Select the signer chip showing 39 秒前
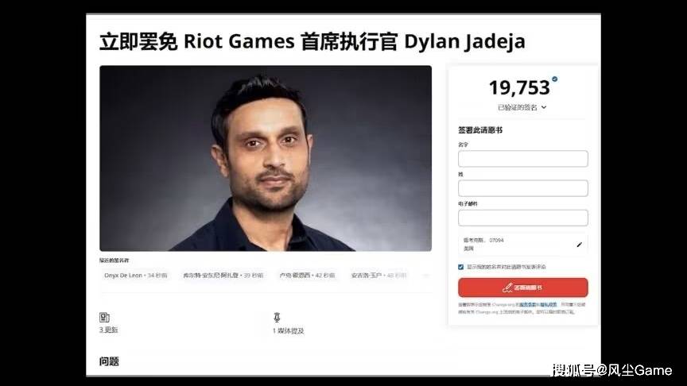 coord(223,276)
